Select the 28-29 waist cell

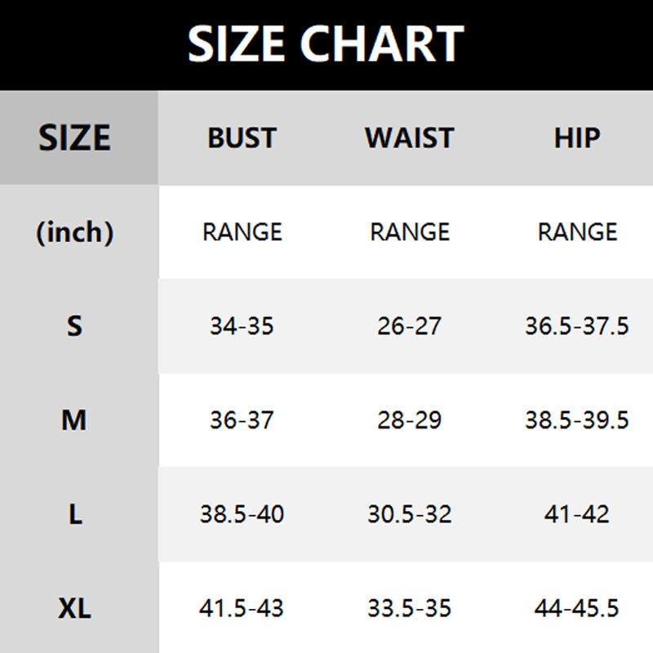click(x=409, y=420)
